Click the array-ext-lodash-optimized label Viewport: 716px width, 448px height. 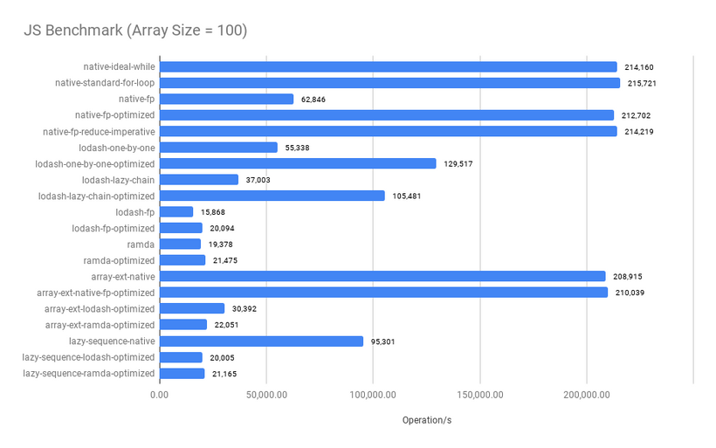100,309
